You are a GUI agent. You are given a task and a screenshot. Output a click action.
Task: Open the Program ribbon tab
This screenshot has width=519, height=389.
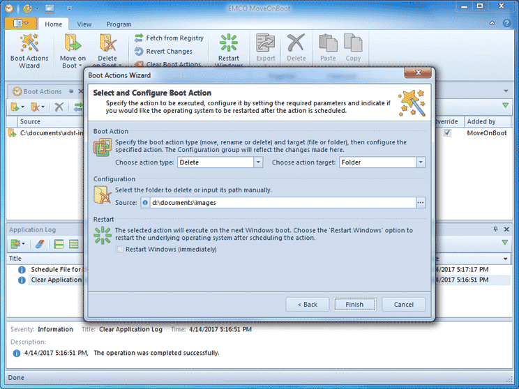coord(119,24)
